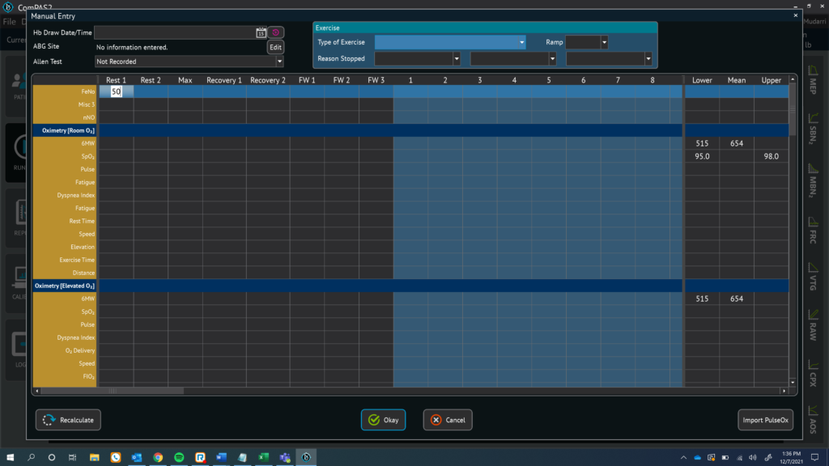
Task: Open the Ramp dropdown
Action: (586, 42)
